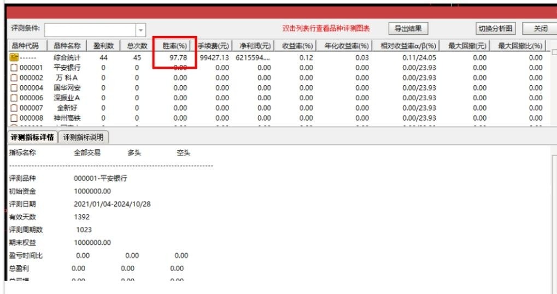Sort by the 胜率(%) column header
Viewport: 557px width, 294px height.
(174, 46)
